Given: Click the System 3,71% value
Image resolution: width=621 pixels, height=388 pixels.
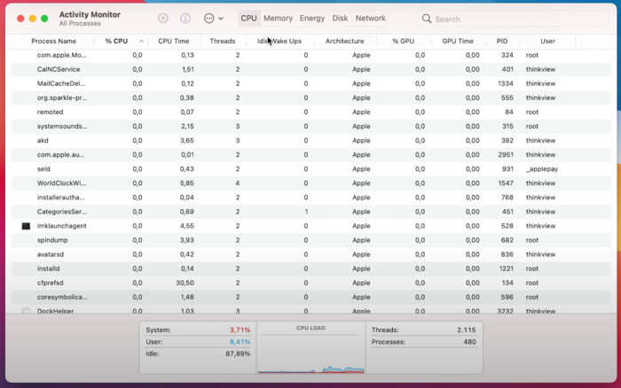Looking at the screenshot, I should [x=240, y=330].
